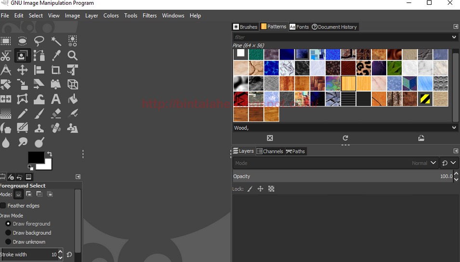Set selection mode to intersect with selection
This screenshot has height=262, width=460.
click(x=50, y=194)
